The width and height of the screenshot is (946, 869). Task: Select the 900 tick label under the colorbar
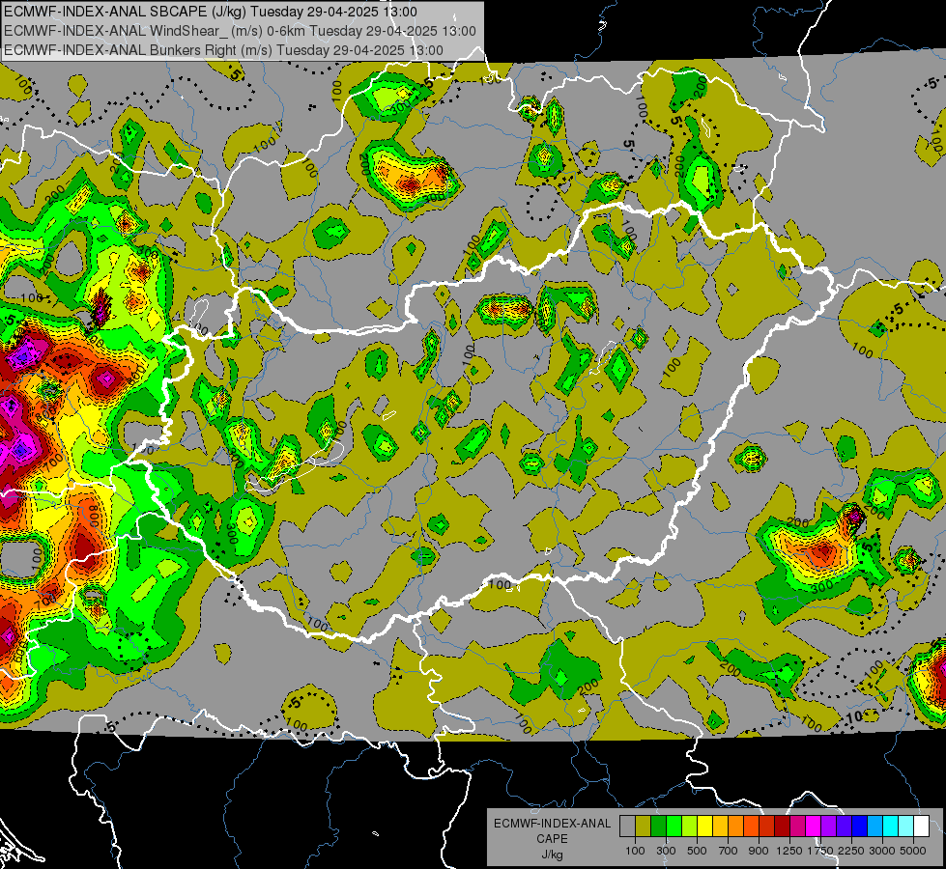(x=759, y=851)
